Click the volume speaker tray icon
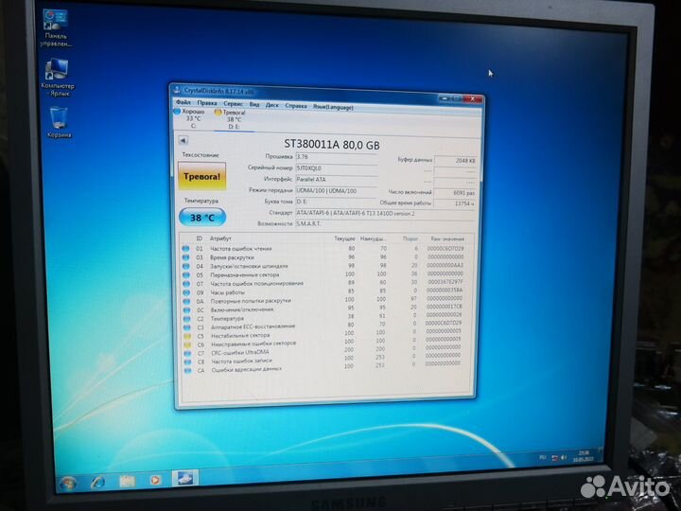681x511 pixels. (564, 458)
